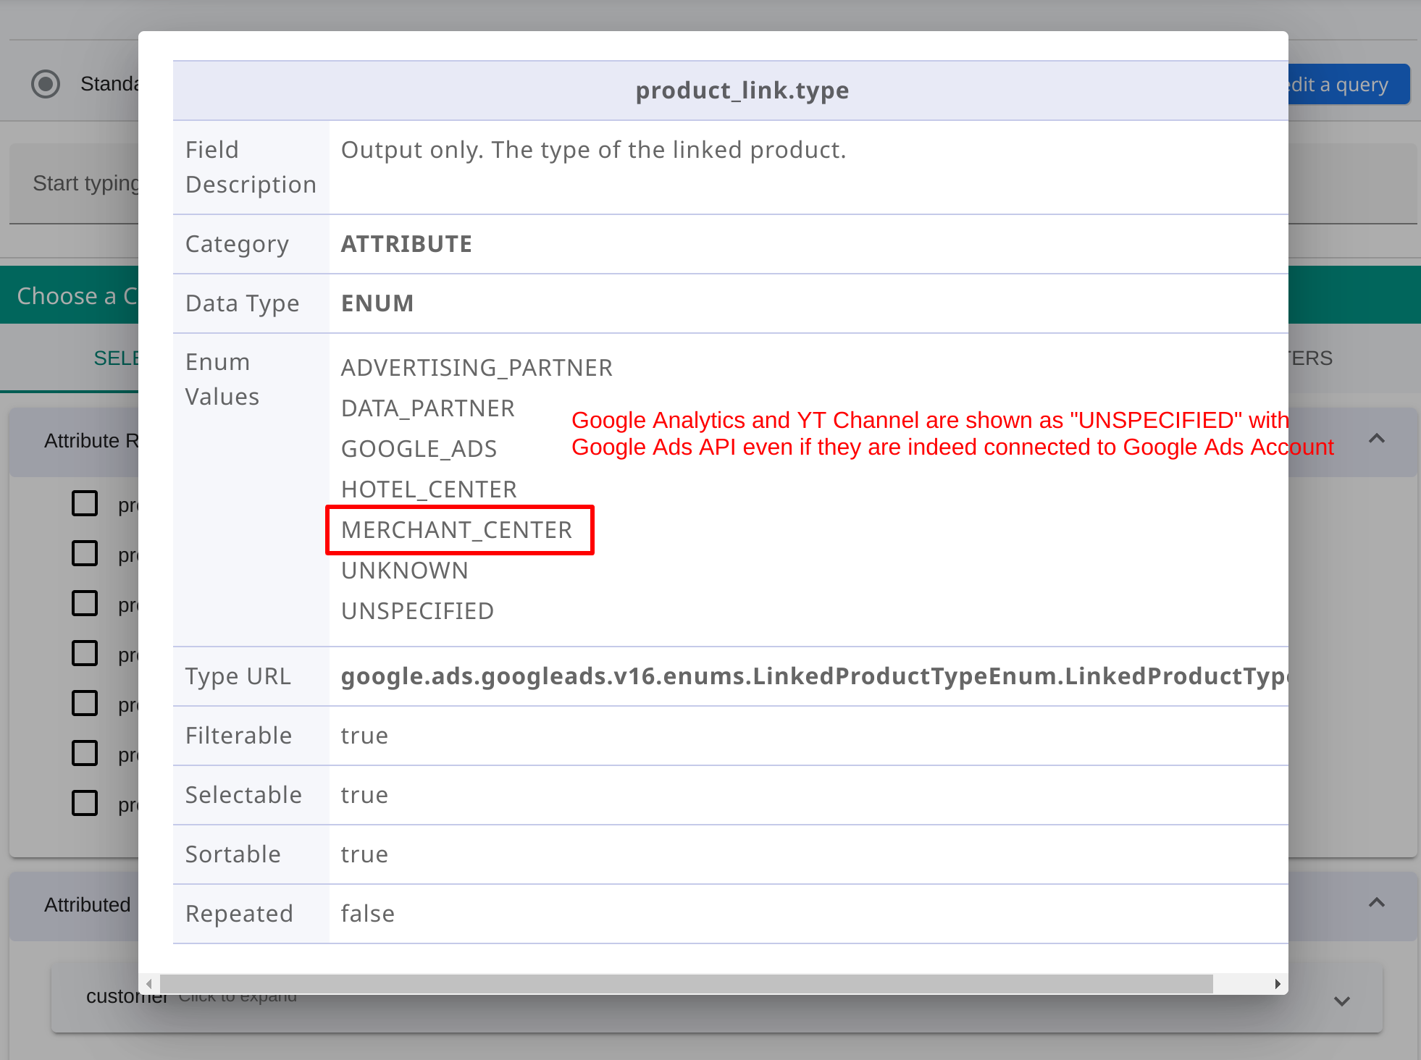The width and height of the screenshot is (1421, 1060).
Task: Tick the fourth checkbox in the attribute list
Action: pyautogui.click(x=85, y=653)
